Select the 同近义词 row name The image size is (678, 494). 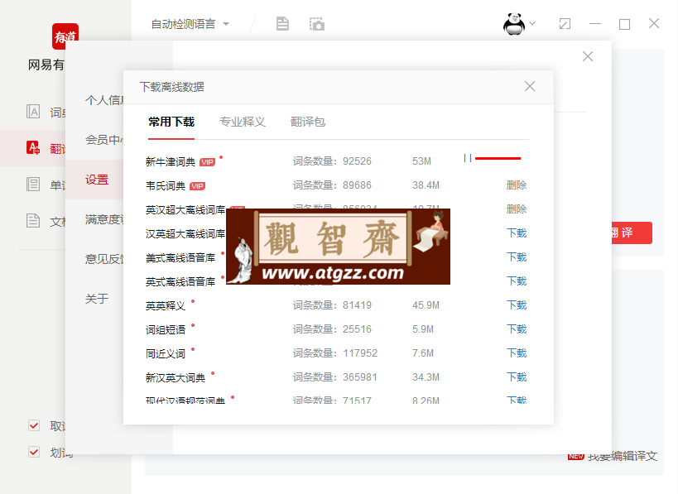tap(166, 354)
